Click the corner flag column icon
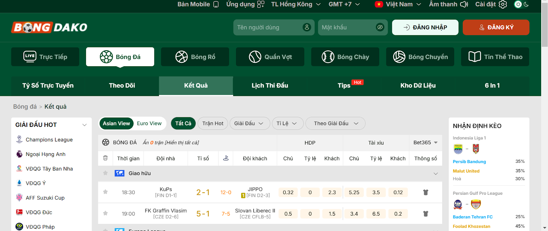Viewport: 548px width, 231px height. (x=226, y=158)
